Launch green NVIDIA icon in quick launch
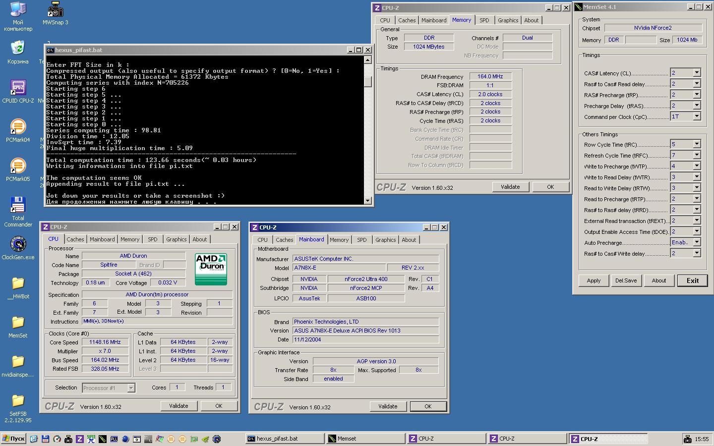 tap(205, 439)
